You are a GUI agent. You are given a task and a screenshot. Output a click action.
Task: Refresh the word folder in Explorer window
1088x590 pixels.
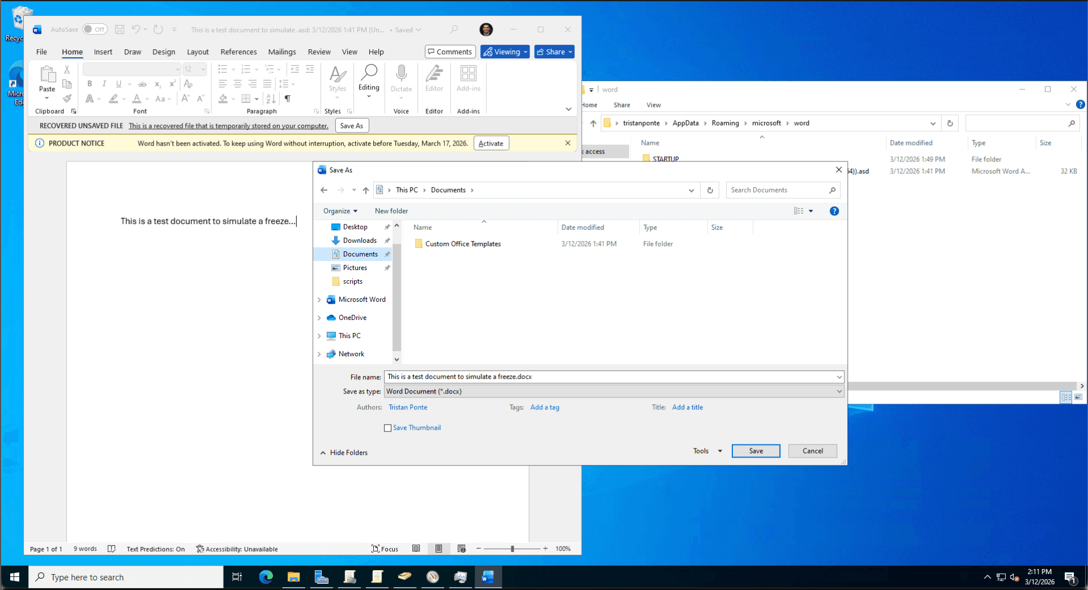tap(950, 123)
